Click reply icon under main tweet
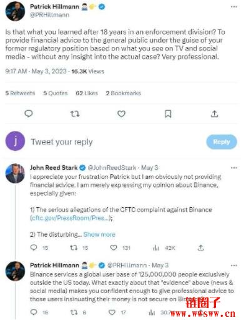The height and width of the screenshot is (320, 241). pos(29,114)
